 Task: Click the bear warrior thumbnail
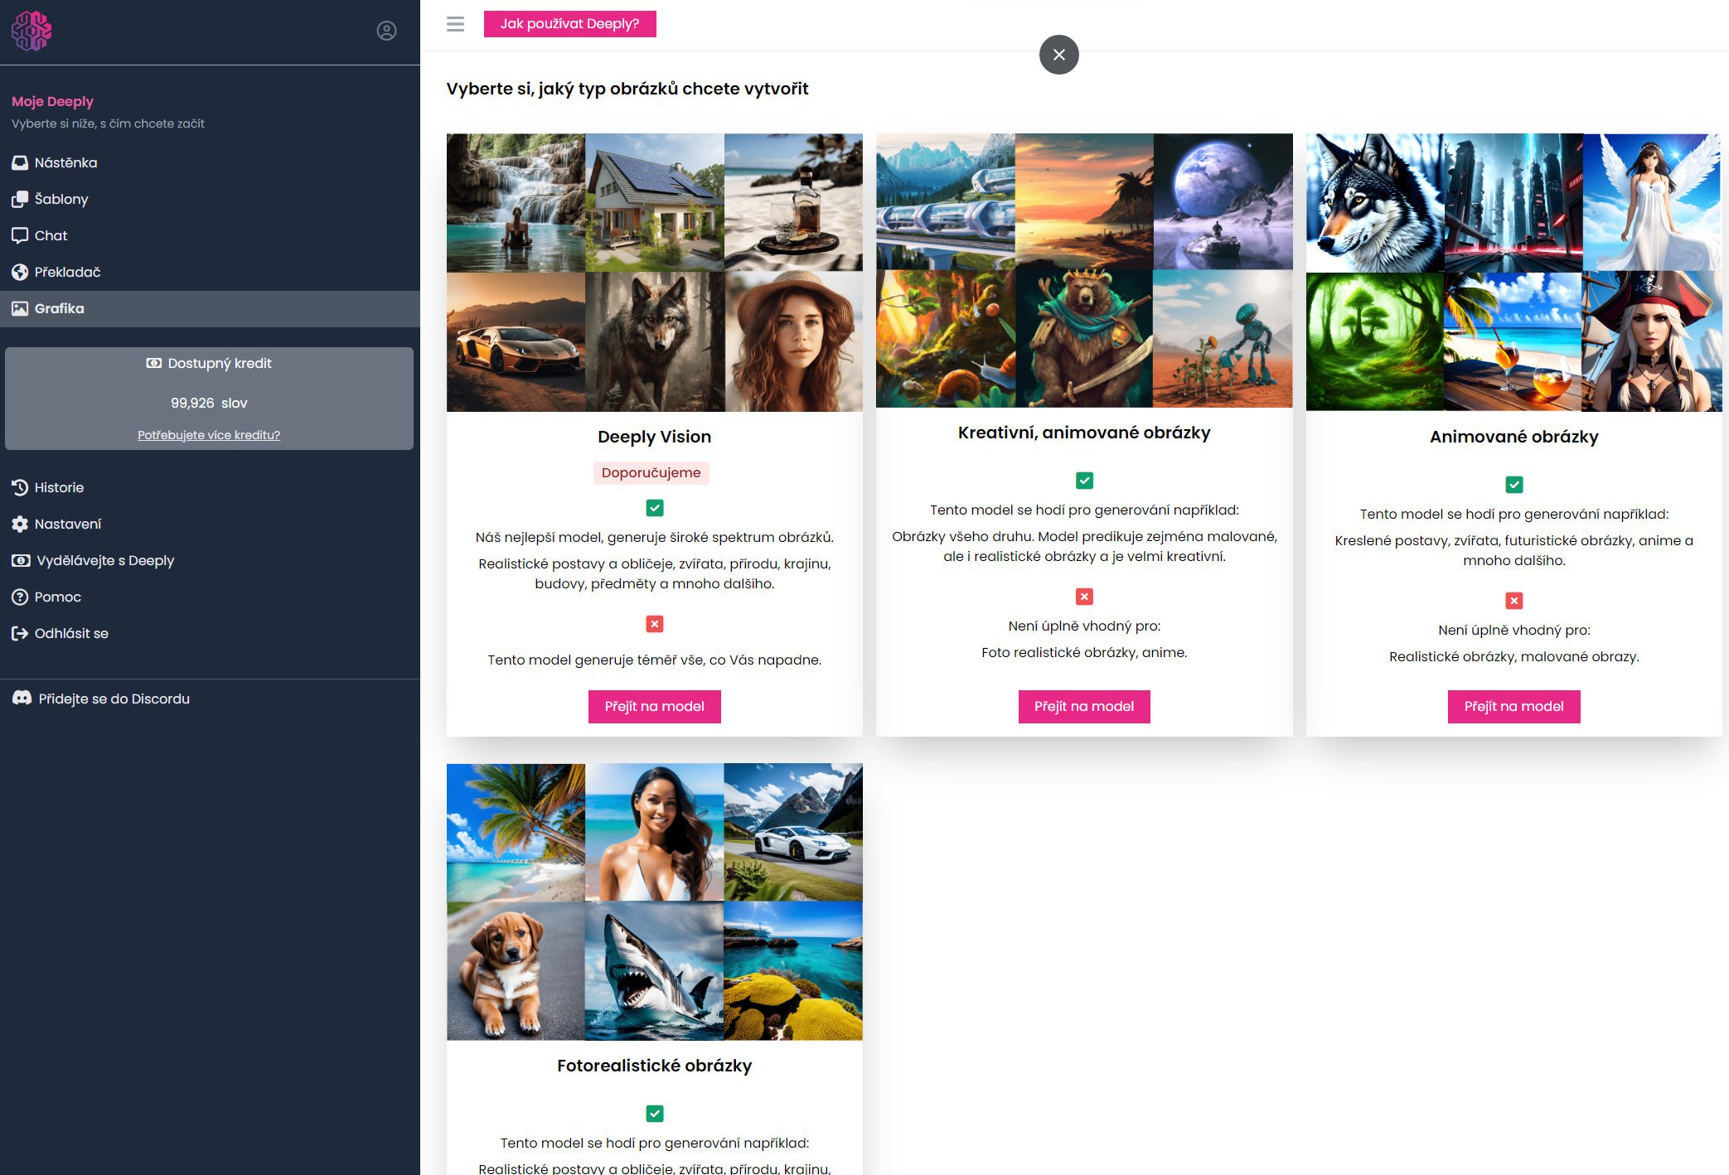(1084, 339)
